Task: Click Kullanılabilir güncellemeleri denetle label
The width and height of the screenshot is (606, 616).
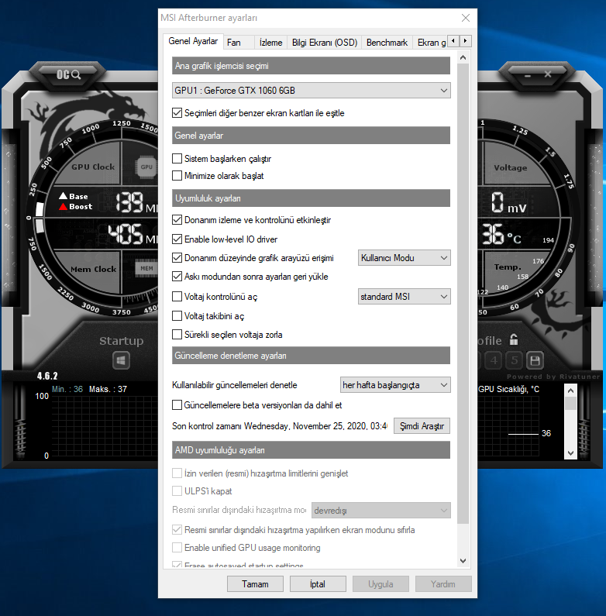Action: click(x=235, y=385)
